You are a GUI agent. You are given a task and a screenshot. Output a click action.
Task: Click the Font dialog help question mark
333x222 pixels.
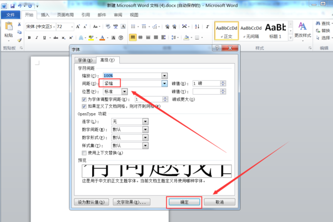coord(217,48)
